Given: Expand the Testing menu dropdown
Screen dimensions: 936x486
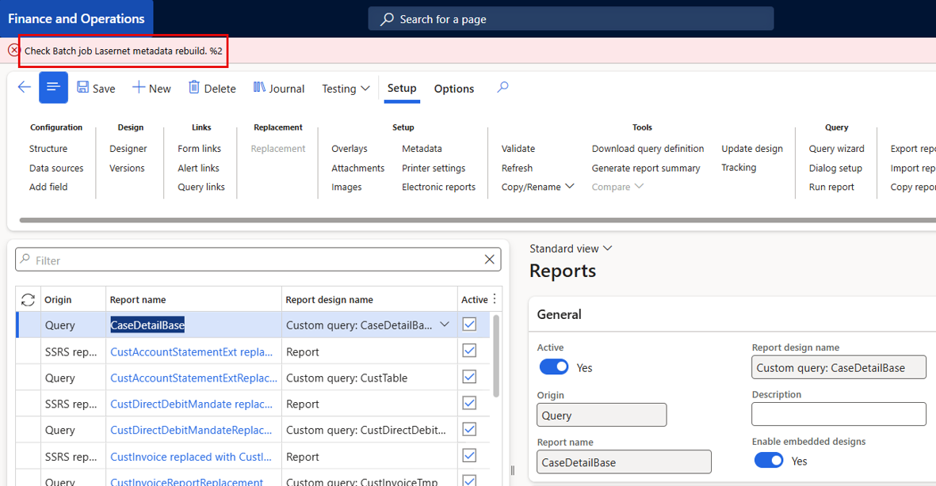Looking at the screenshot, I should tap(346, 88).
